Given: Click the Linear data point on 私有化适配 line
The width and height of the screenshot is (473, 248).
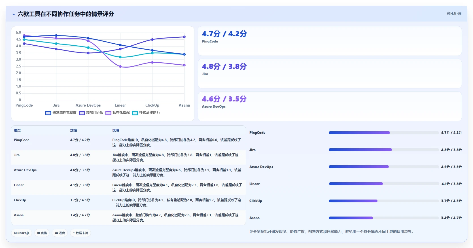Looking at the screenshot, I should 120,67.
